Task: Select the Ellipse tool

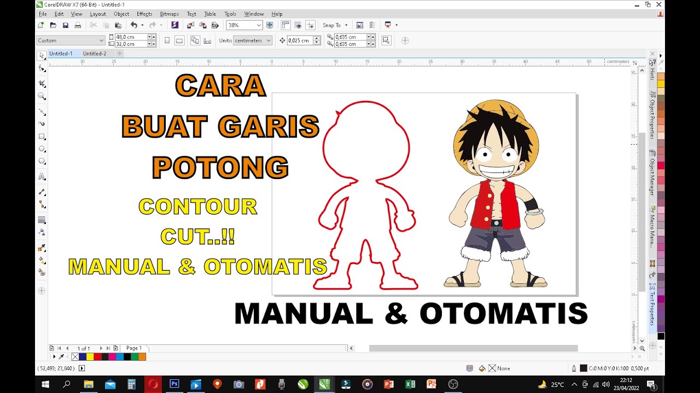Action: (x=42, y=149)
